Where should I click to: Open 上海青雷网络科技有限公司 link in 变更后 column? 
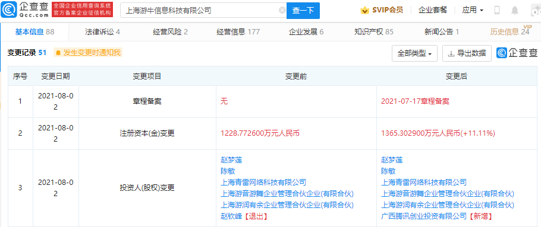pos(424,182)
